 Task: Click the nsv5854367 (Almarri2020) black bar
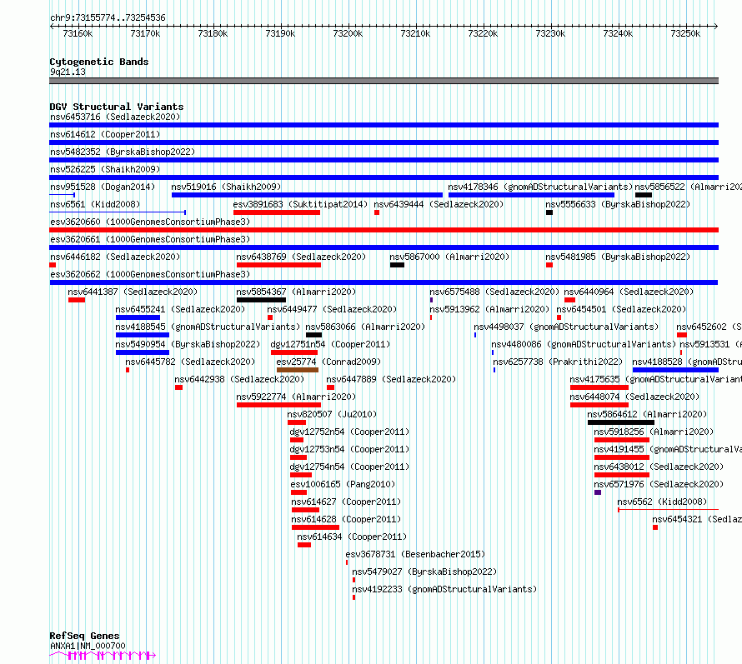click(261, 300)
